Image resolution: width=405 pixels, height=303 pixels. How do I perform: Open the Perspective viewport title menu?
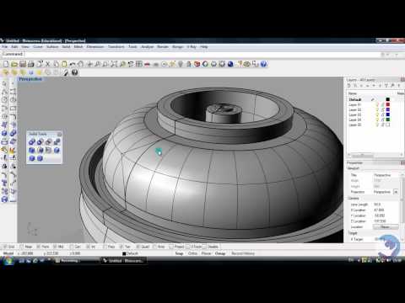tap(30, 79)
